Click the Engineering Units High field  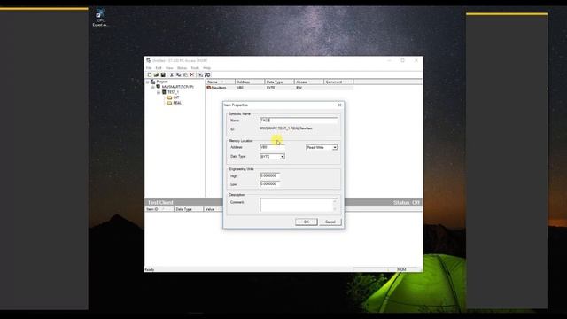coord(269,175)
